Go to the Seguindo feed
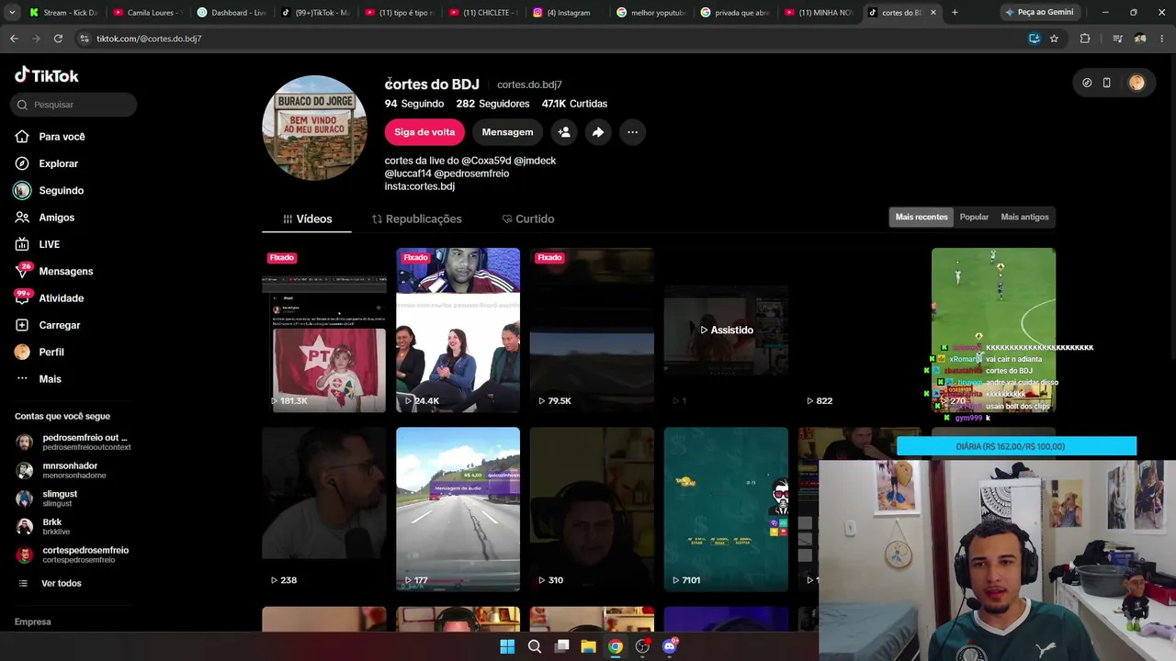This screenshot has height=661, width=1176. [50, 190]
